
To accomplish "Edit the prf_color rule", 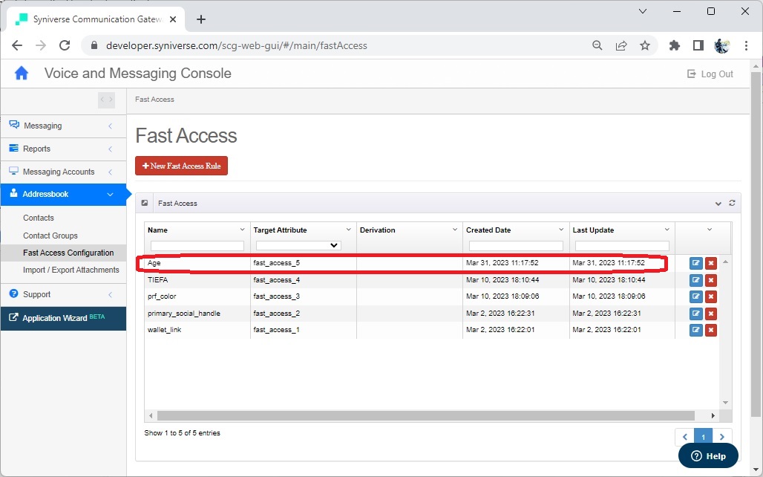I will [x=696, y=296].
